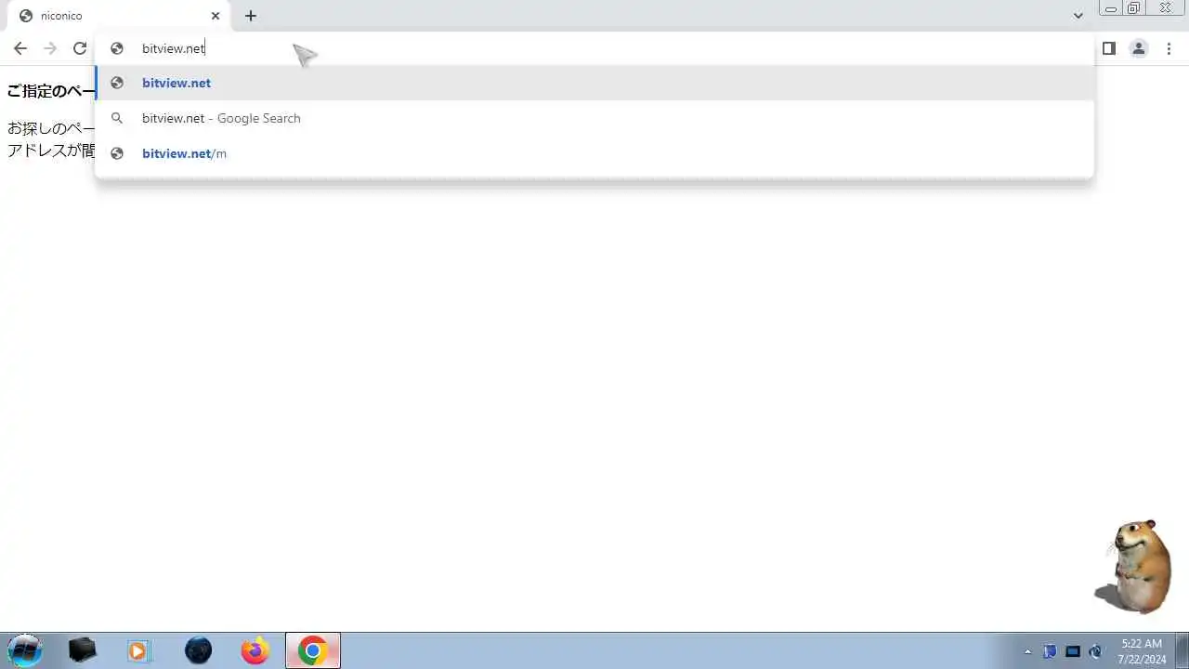This screenshot has height=669, width=1189.
Task: Open the Chrome three-dot menu
Action: pos(1169,48)
